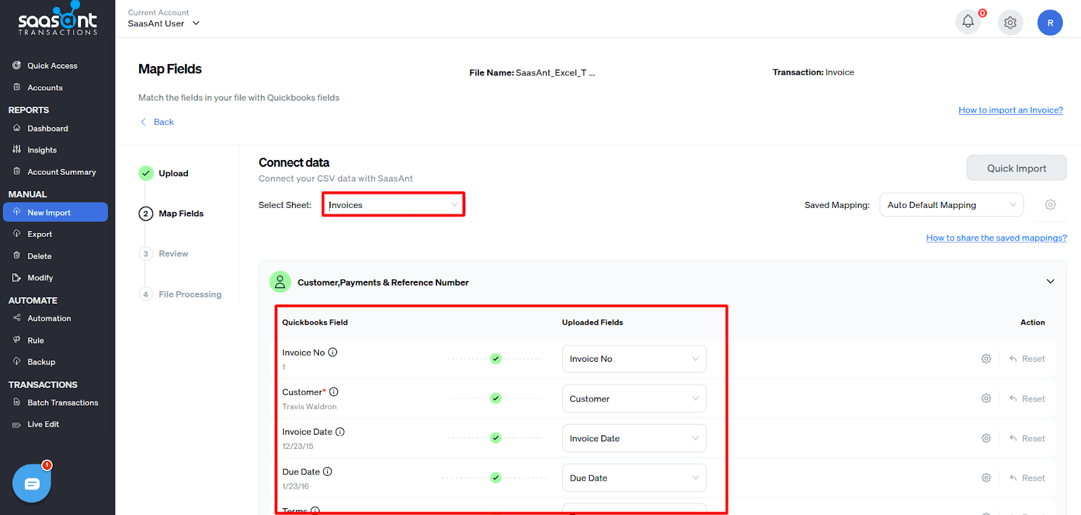Open the notifications bell icon
1081x515 pixels.
click(967, 22)
